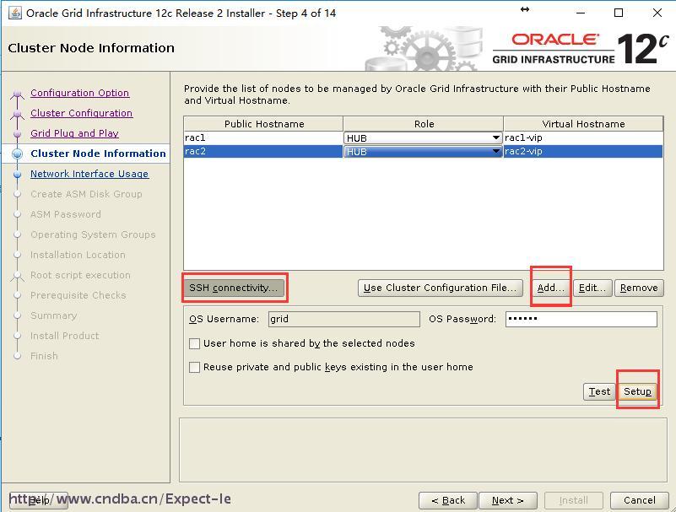676x512 pixels.
Task: Click the Virtual Hostname column header
Action: [583, 124]
